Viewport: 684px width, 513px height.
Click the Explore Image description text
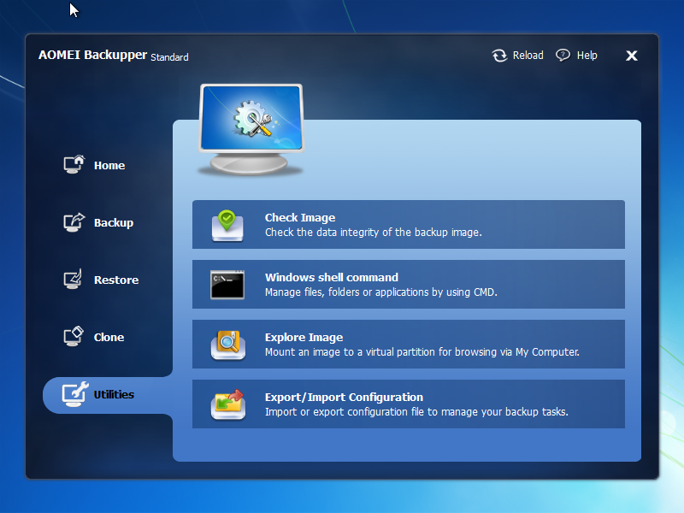[422, 352]
